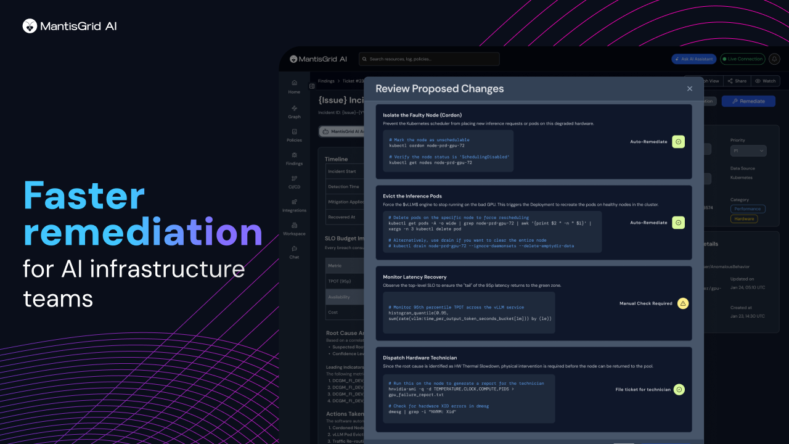Click the 'Kubernetes' data source value
The width and height of the screenshot is (789, 444).
(742, 177)
